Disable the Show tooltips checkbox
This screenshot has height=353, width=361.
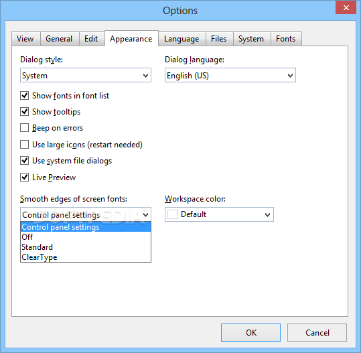pos(24,112)
